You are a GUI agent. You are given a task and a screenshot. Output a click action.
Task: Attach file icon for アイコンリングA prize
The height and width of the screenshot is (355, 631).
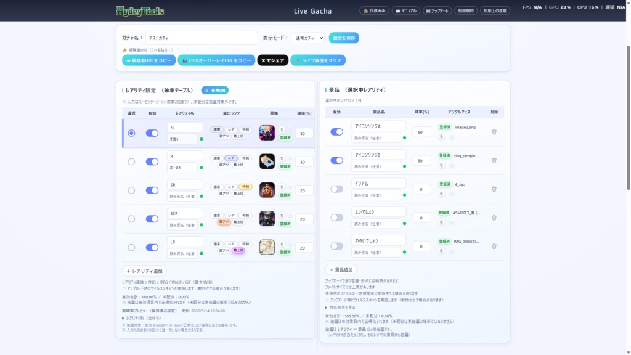point(441,137)
